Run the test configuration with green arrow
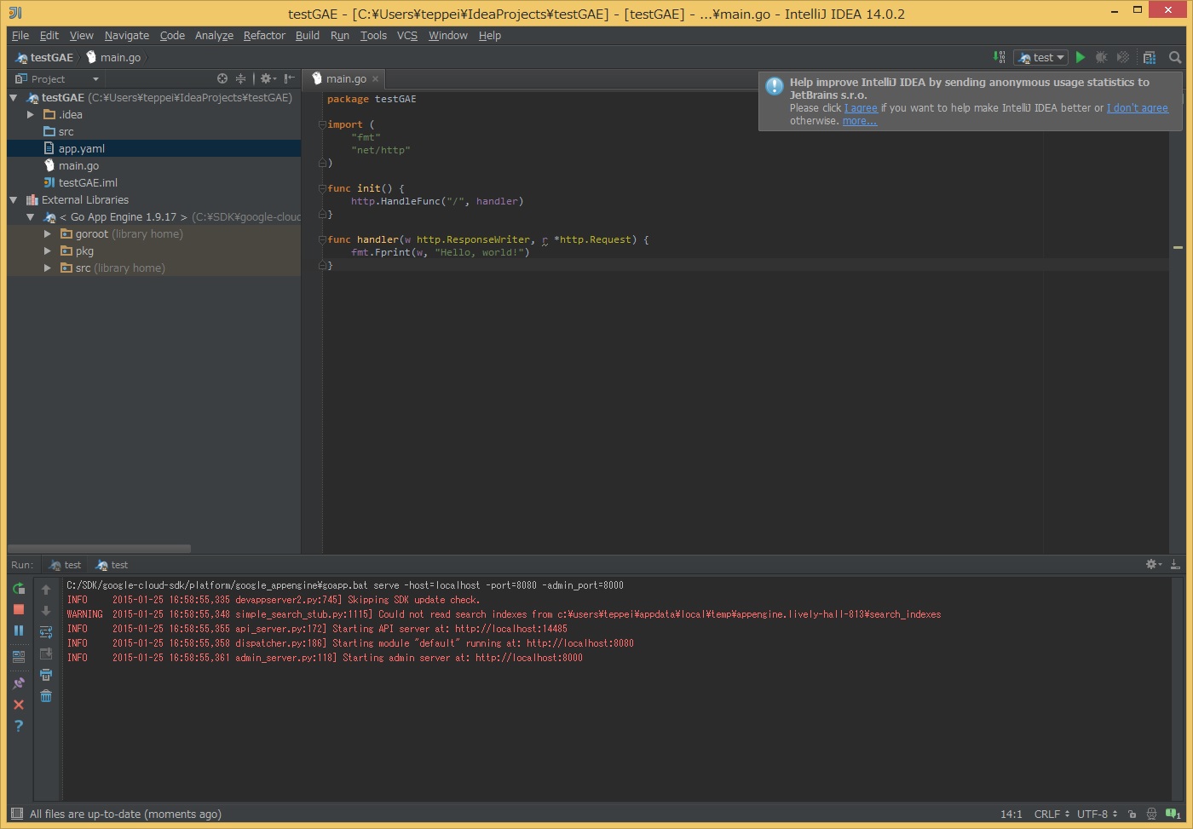This screenshot has height=829, width=1193. 1081,57
